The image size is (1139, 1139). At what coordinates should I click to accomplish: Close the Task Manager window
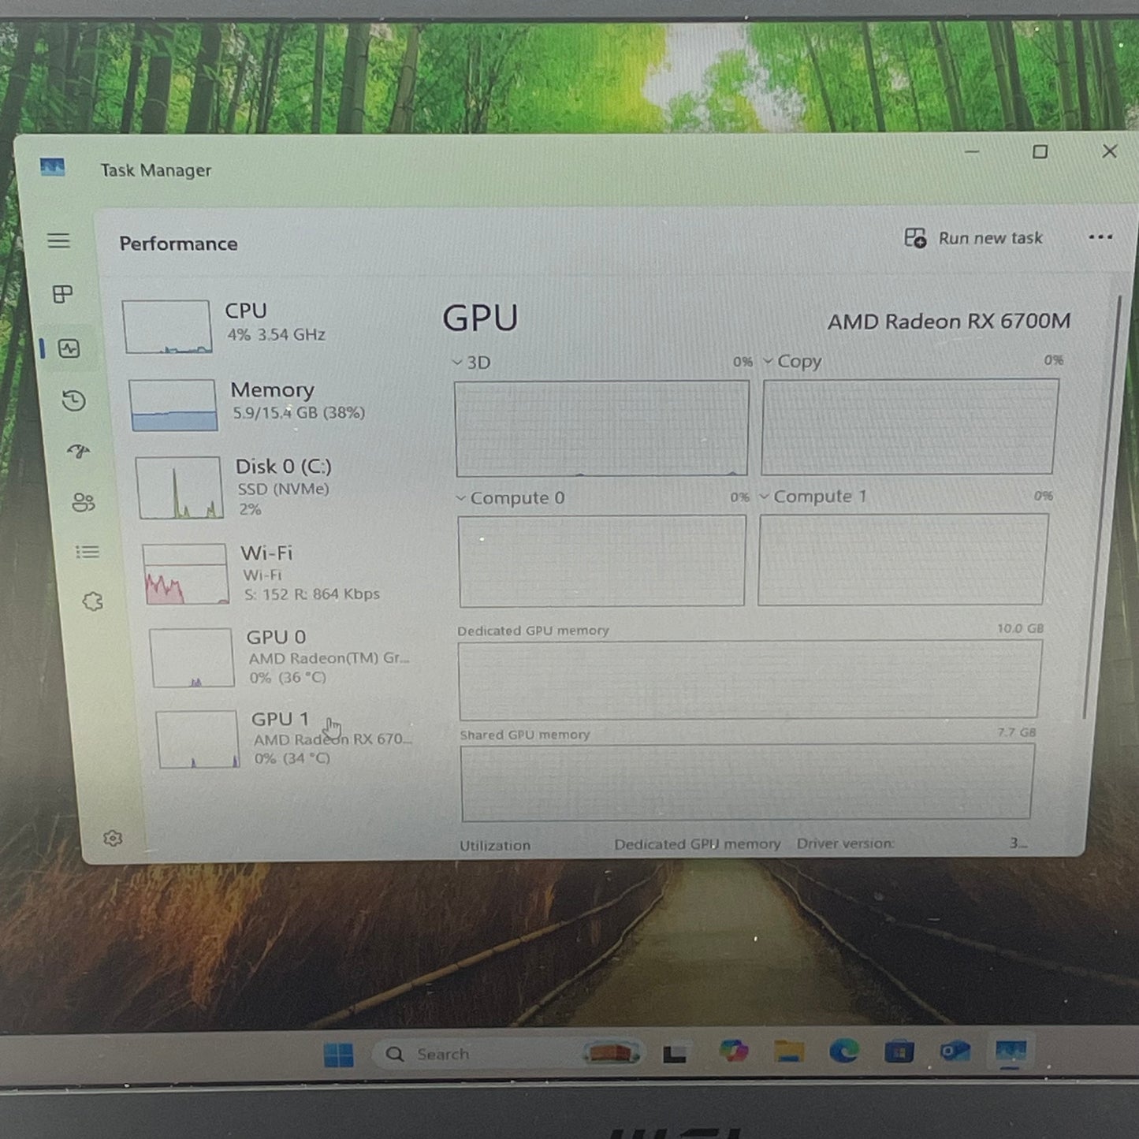pos(1110,151)
